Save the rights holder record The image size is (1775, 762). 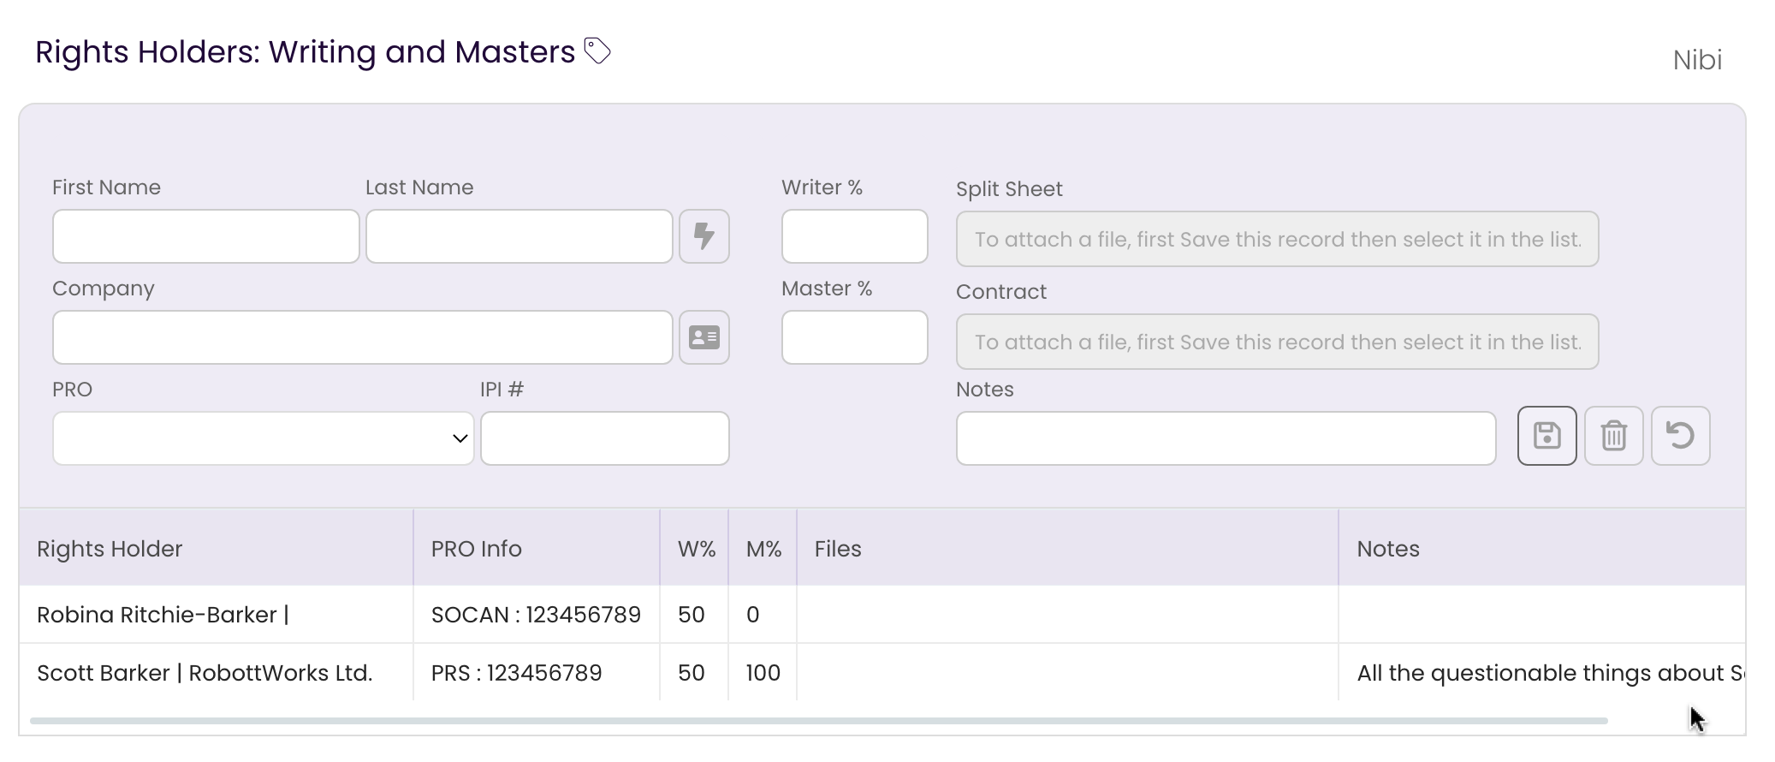pos(1547,436)
